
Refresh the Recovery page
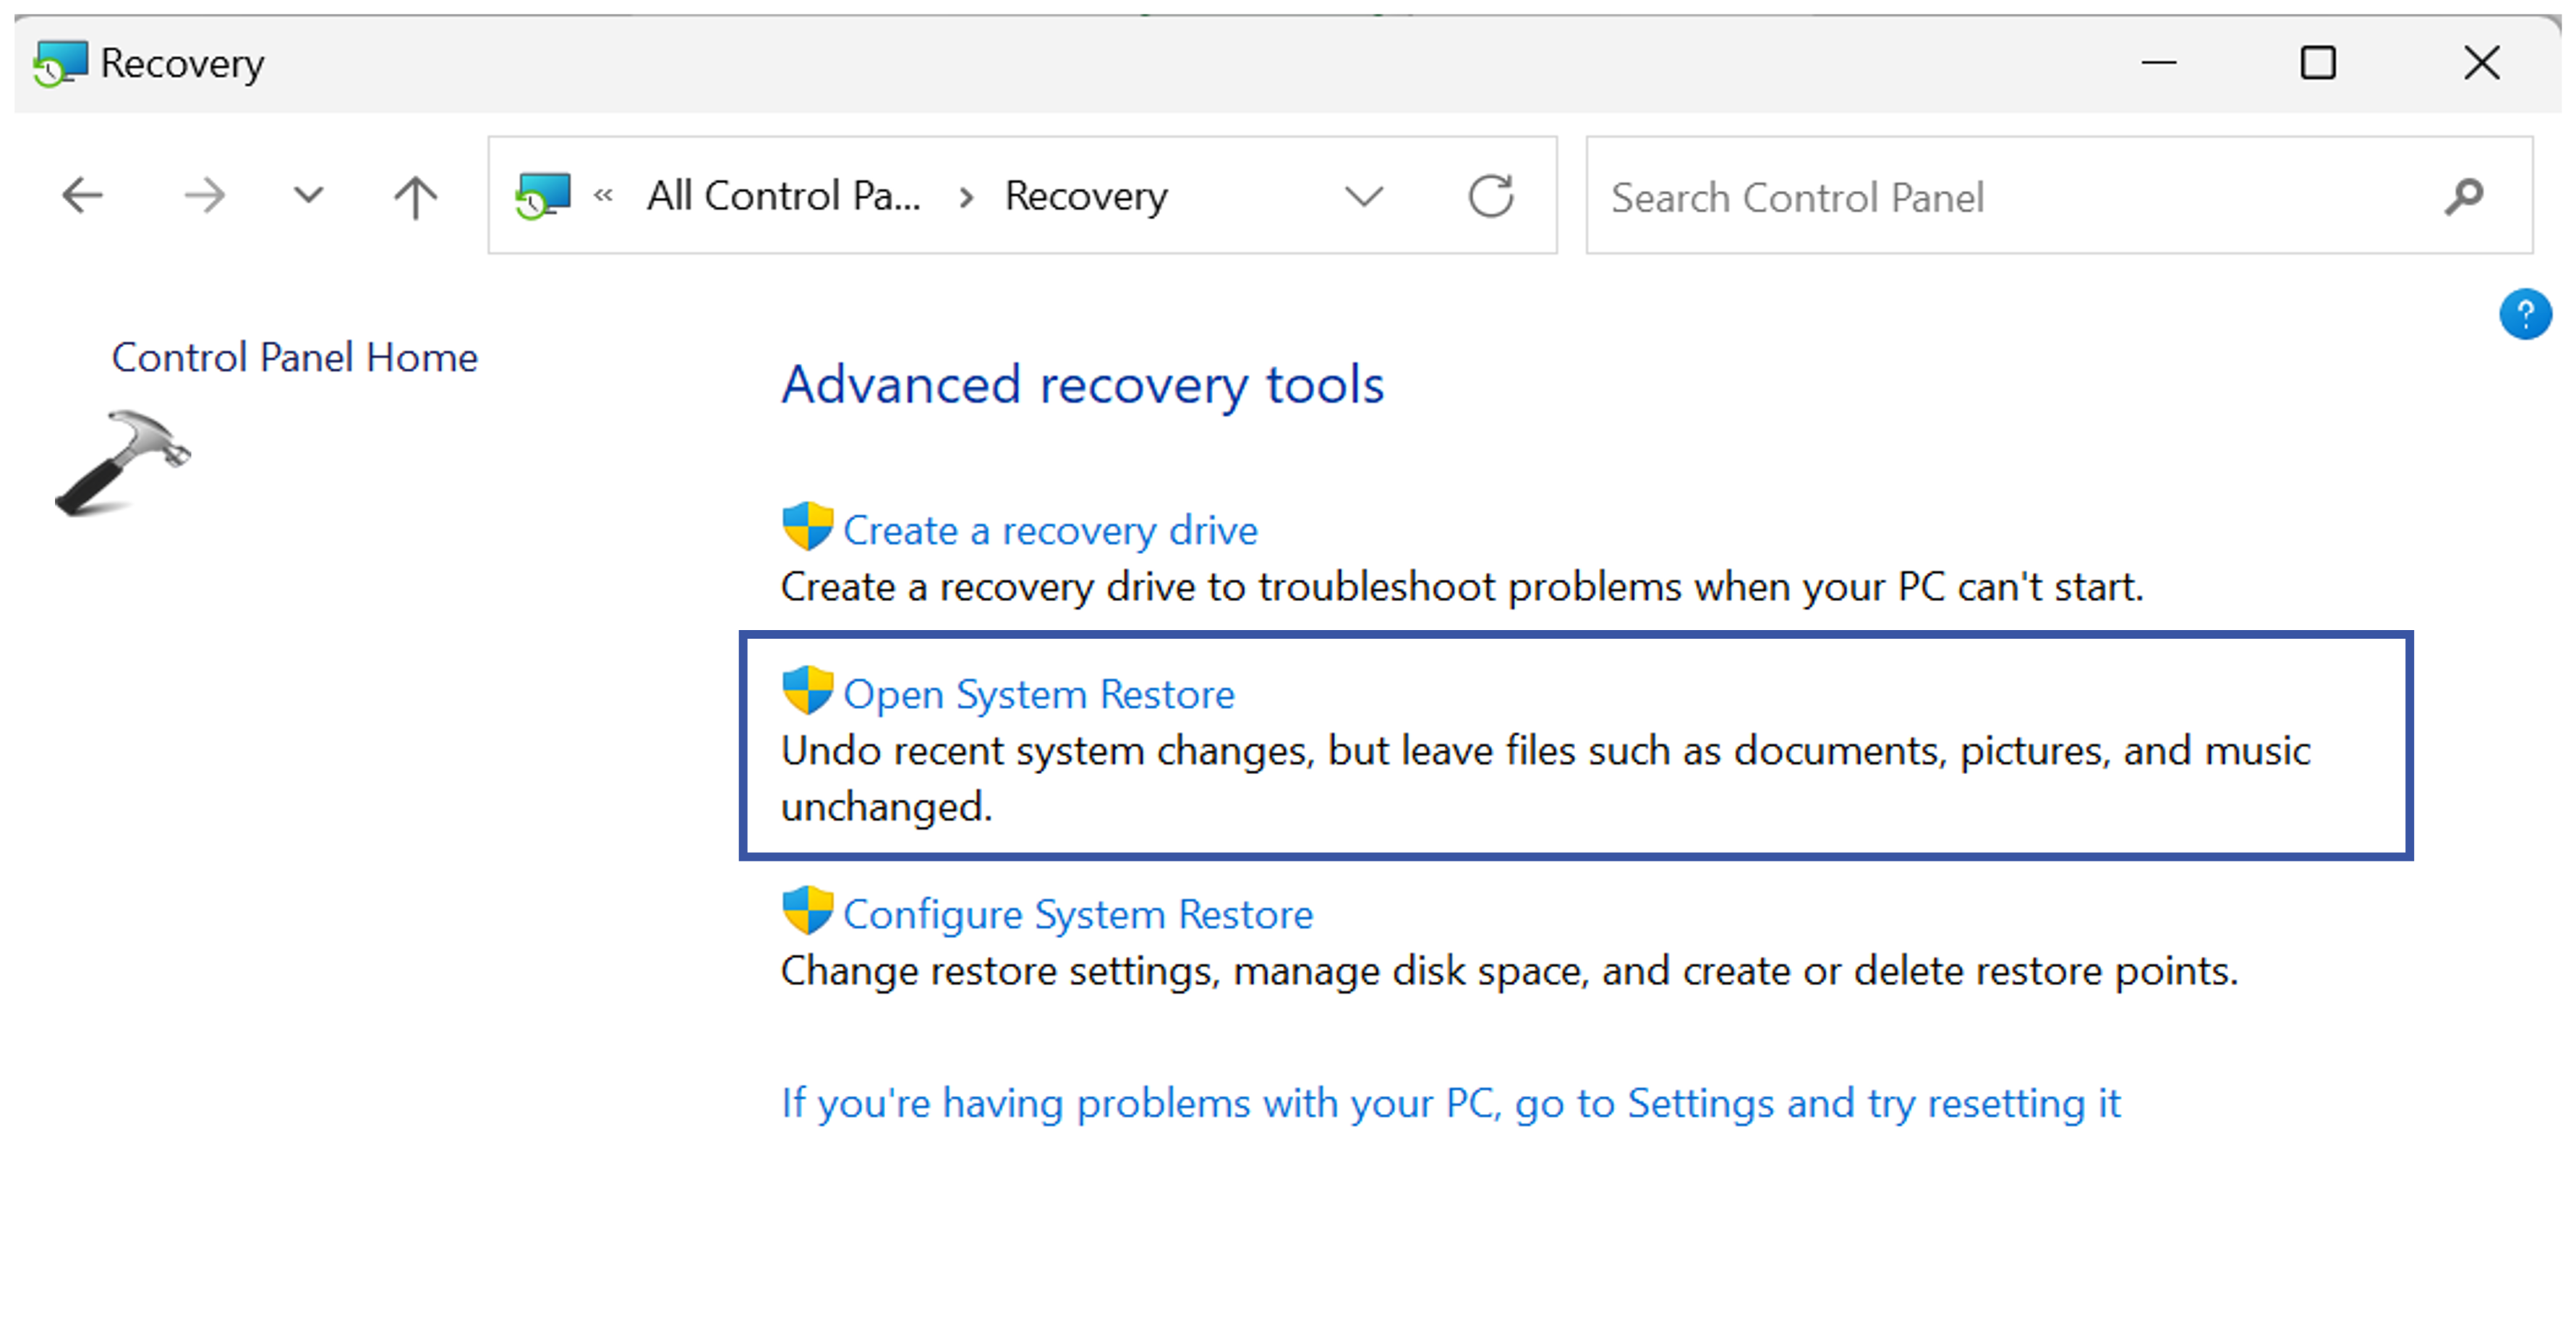point(1489,196)
